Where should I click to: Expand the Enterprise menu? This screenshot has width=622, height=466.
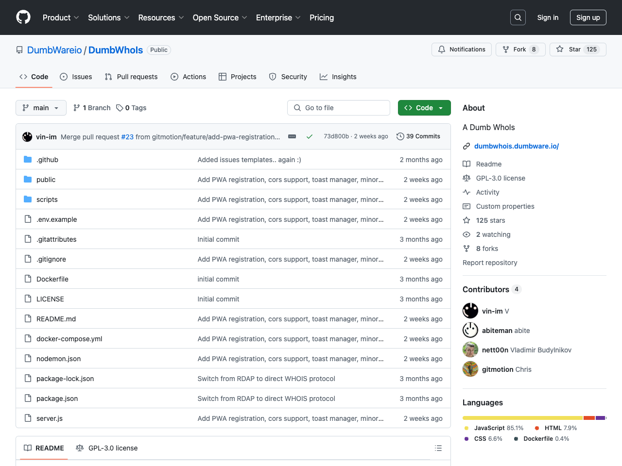[278, 17]
